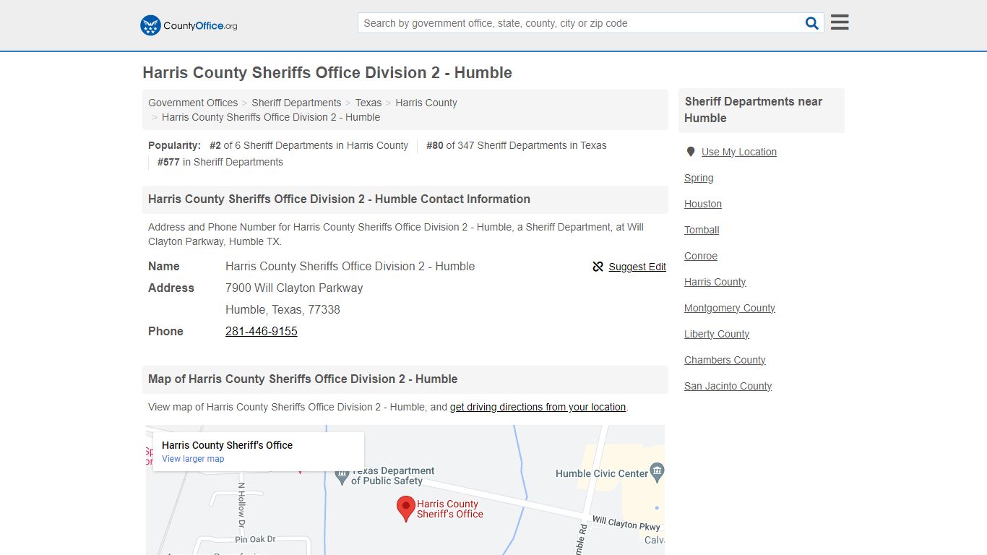This screenshot has height=555, width=987.
Task: Click the Pin Oak Dr map label
Action: coord(255,539)
